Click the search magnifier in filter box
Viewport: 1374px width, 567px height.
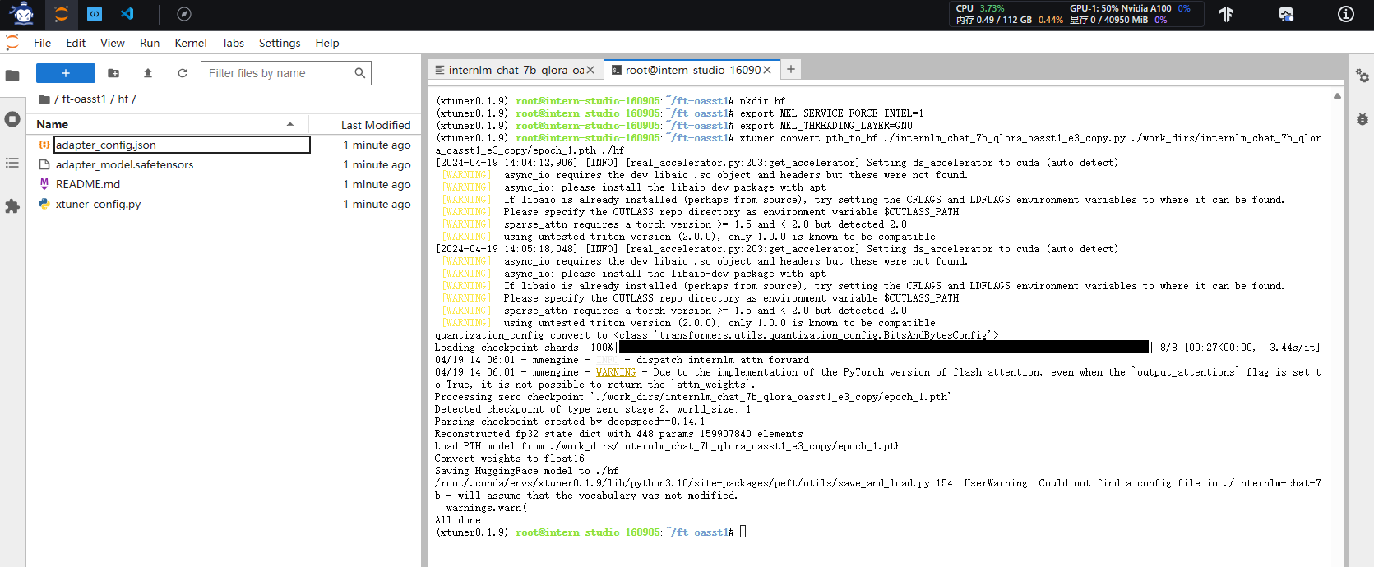[x=359, y=73]
